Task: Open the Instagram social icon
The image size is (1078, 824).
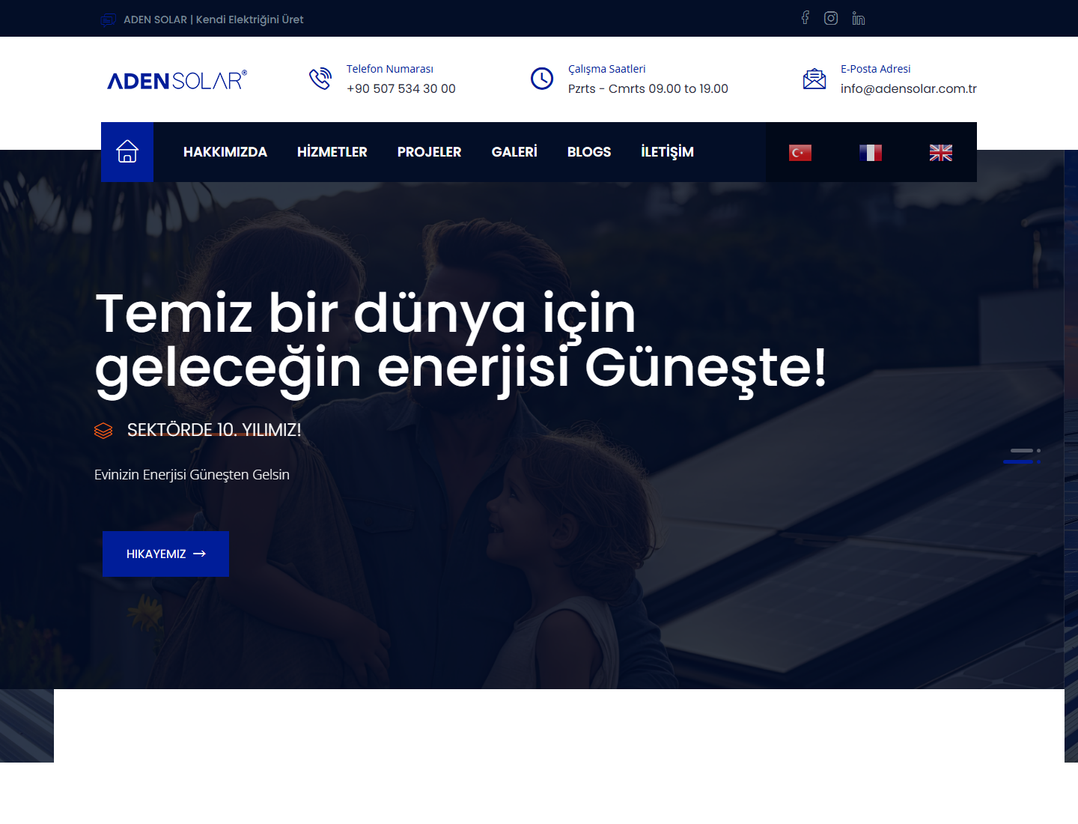Action: click(x=831, y=18)
